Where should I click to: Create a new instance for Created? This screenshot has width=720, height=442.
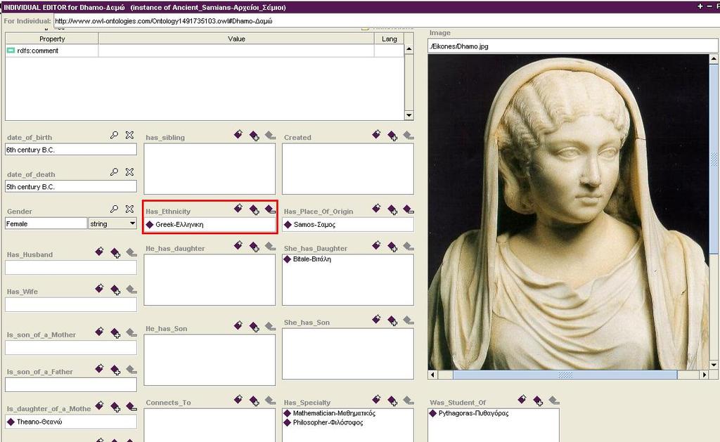click(x=376, y=134)
